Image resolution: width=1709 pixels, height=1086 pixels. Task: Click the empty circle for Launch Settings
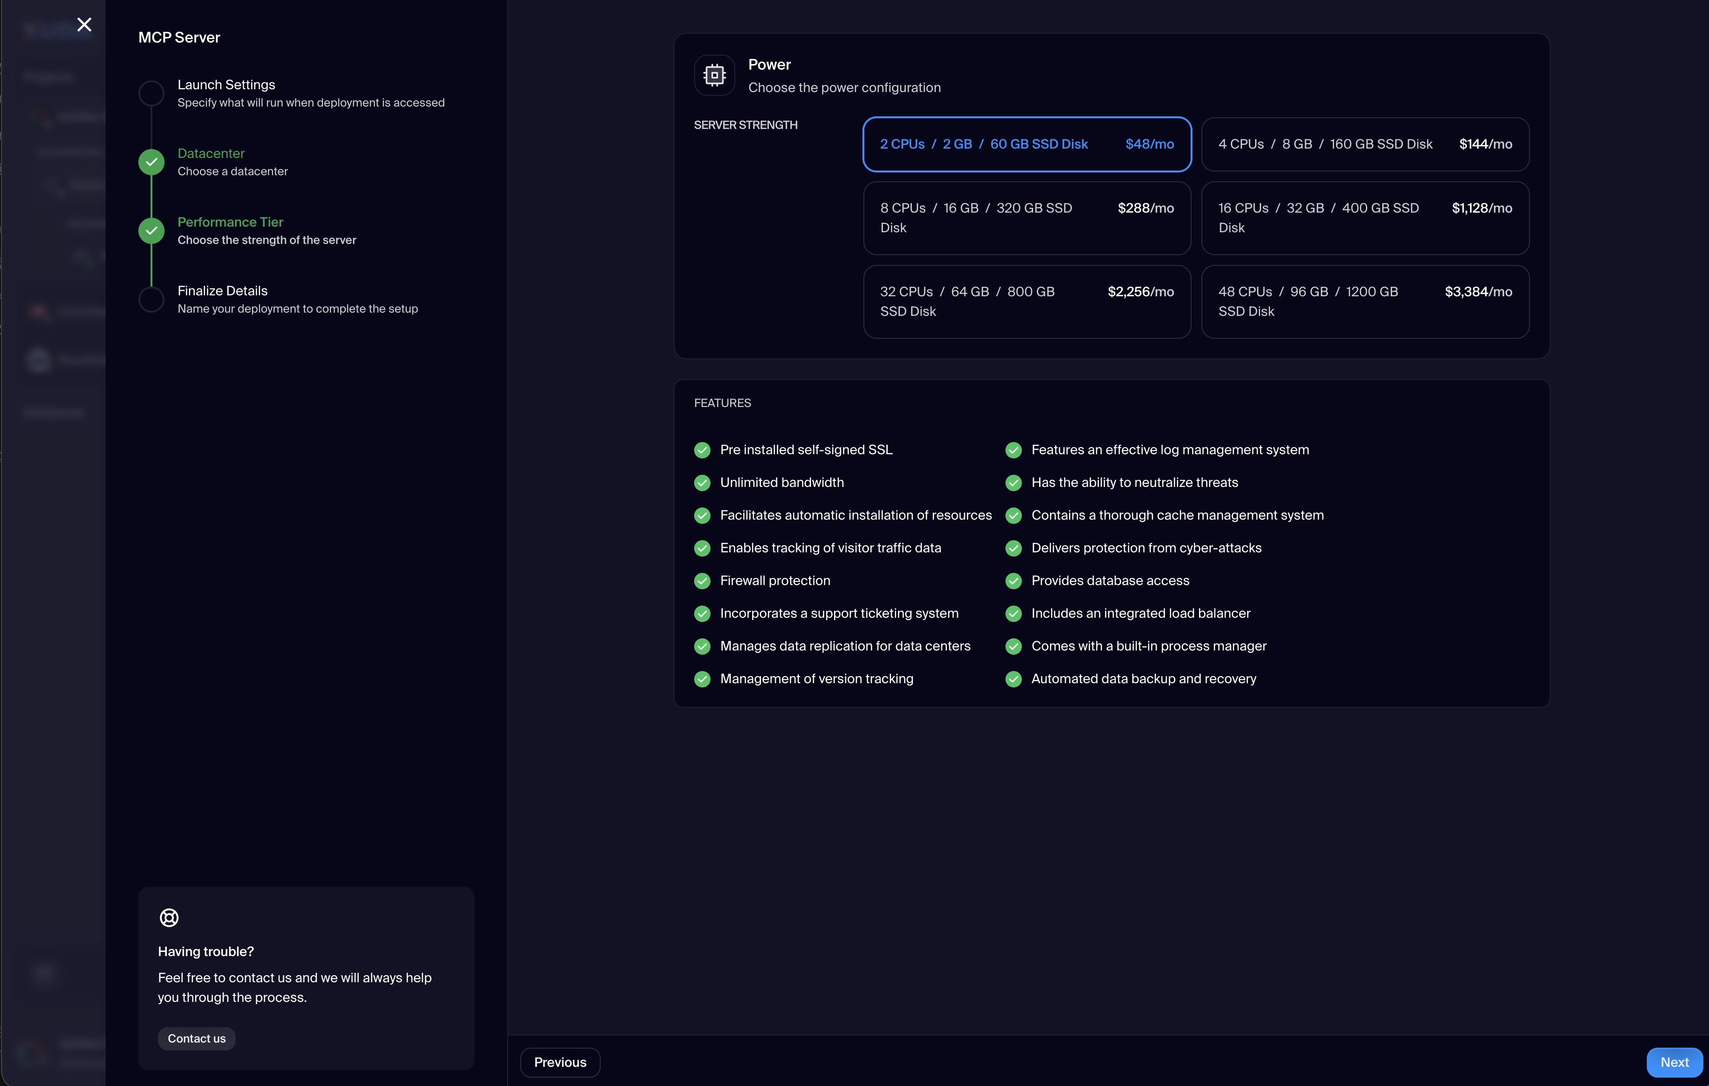[151, 93]
